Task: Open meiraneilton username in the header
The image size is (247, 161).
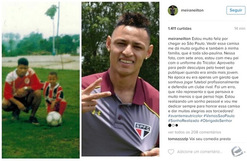Action: click(x=192, y=10)
